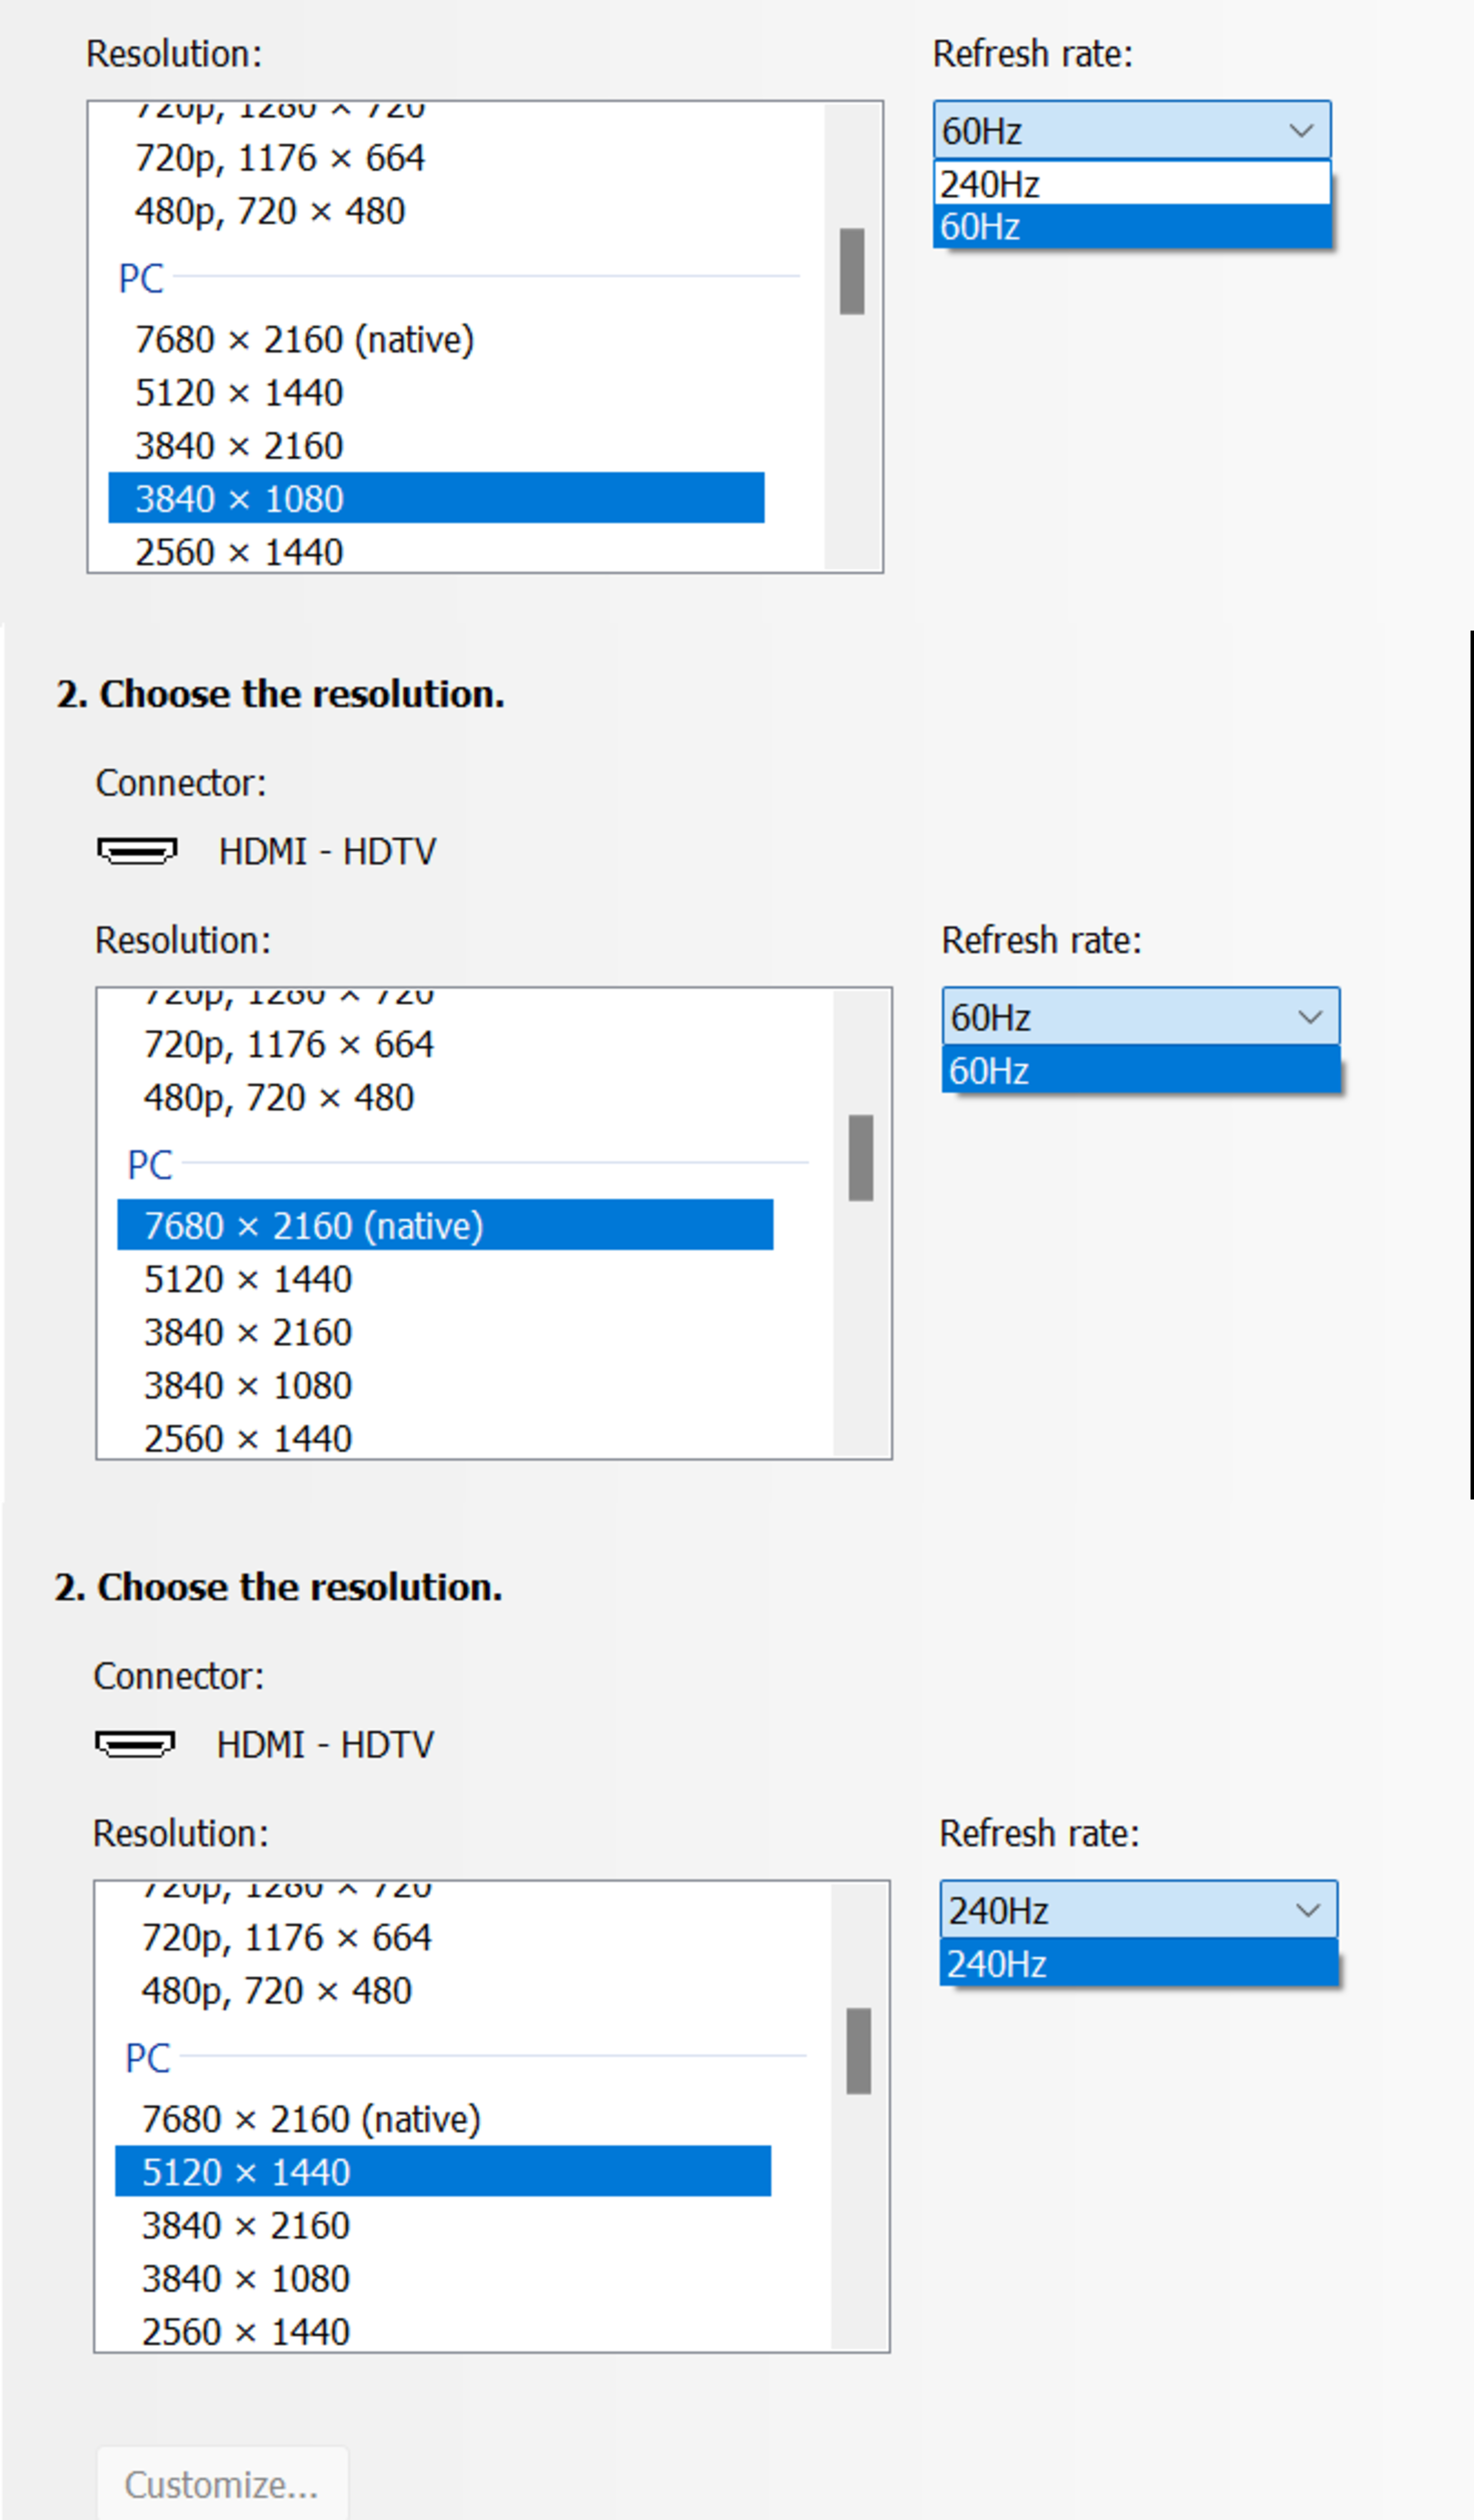
Task: Click HDMI connector icon above the 240Hz panel
Action: [135, 1744]
